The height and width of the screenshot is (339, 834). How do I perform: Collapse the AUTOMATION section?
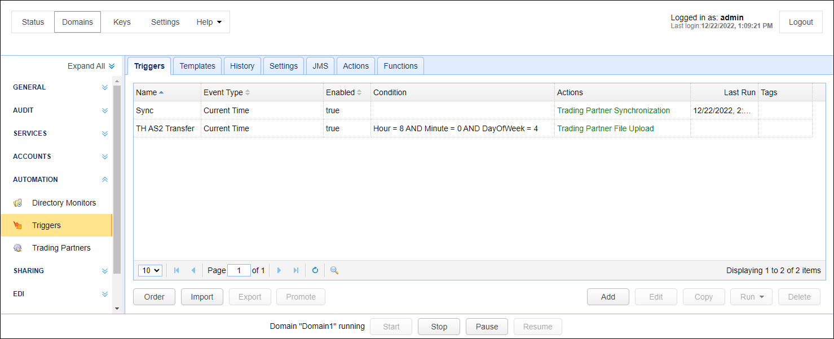[104, 180]
